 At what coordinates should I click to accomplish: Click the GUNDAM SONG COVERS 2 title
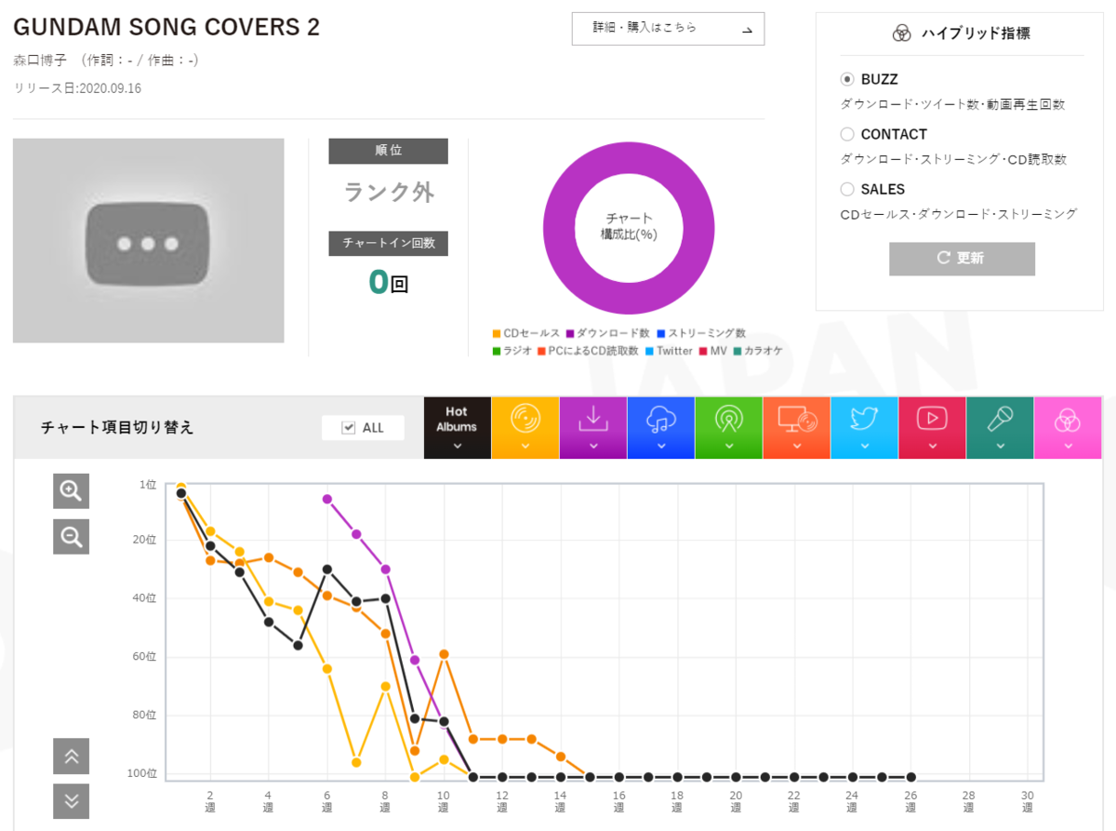click(x=166, y=27)
